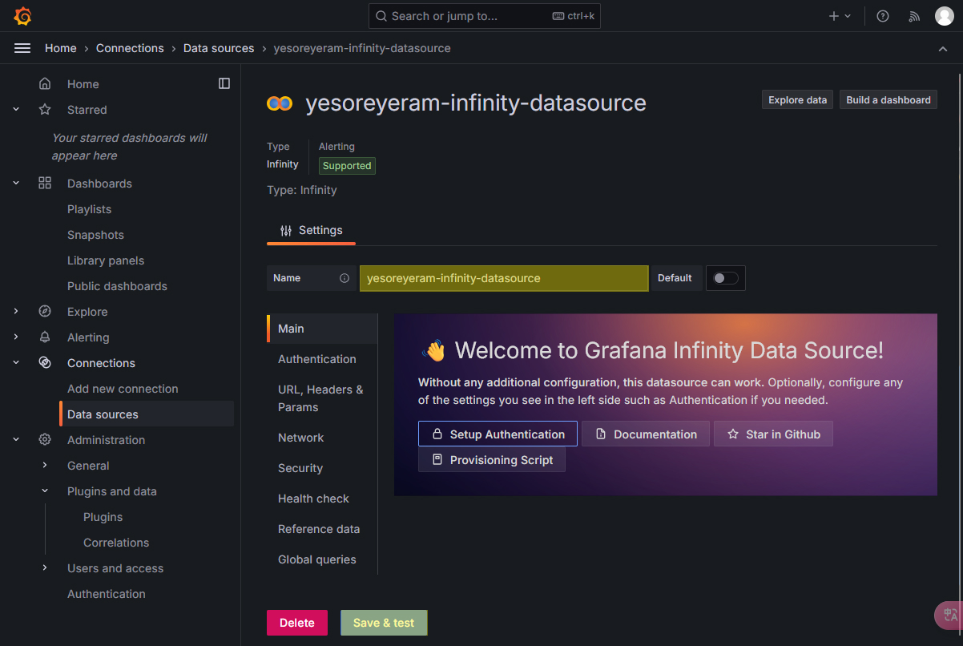Collapse the Starred section chevron
The height and width of the screenshot is (646, 963).
[x=16, y=110]
